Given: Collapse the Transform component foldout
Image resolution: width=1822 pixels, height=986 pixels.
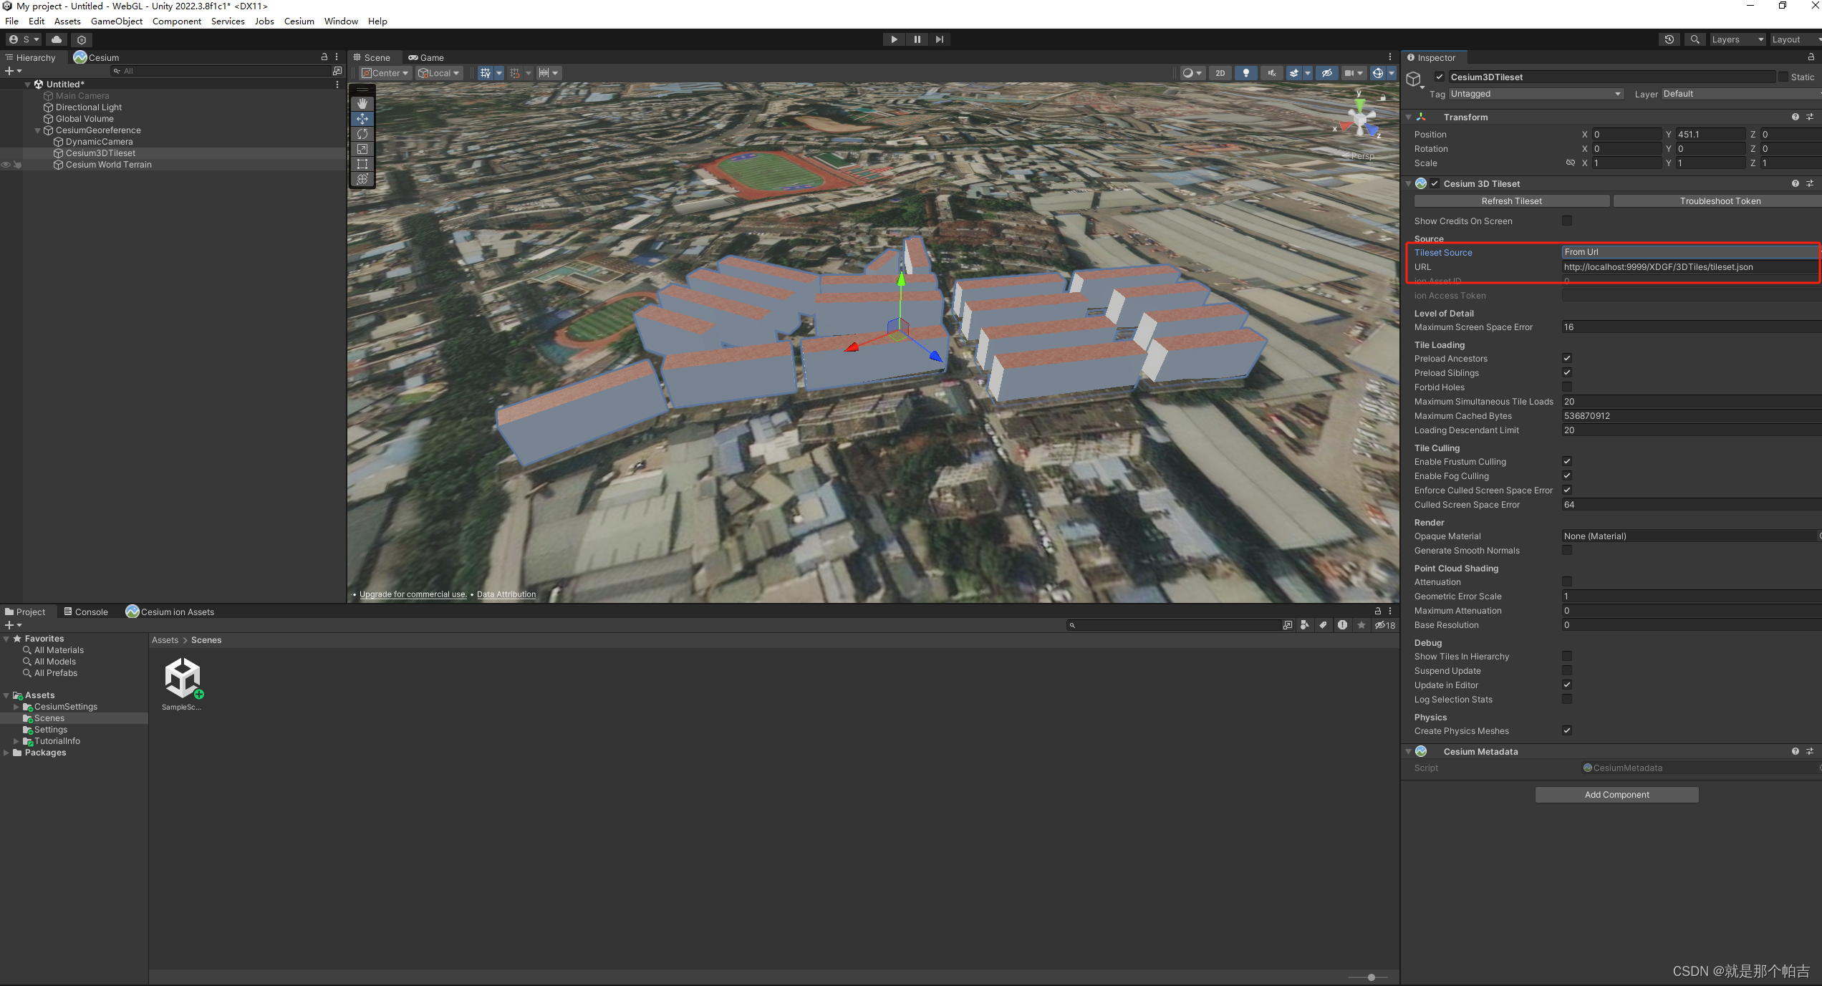Looking at the screenshot, I should (x=1408, y=117).
